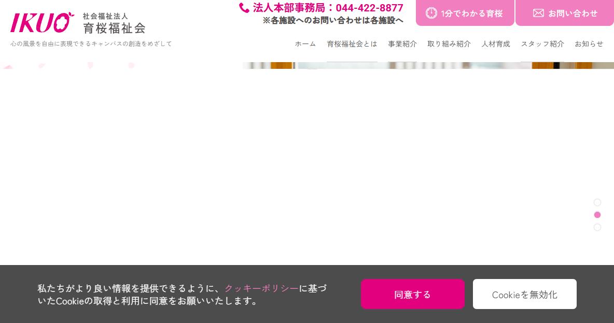The image size is (614, 323).
Task: Call the phone number 044-422-8877
Action: [x=369, y=8]
